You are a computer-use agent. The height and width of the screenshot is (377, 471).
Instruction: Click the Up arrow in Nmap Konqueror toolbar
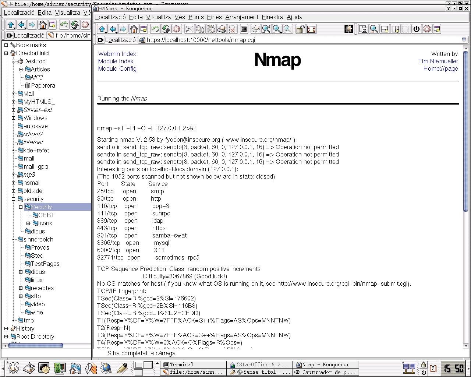[x=102, y=29]
